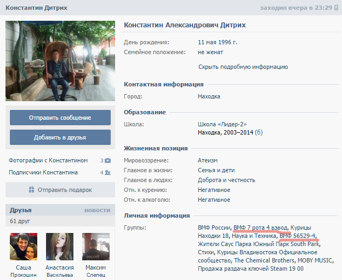Open 'Фотографии с Константином' link
342x280 pixels.
click(48, 160)
